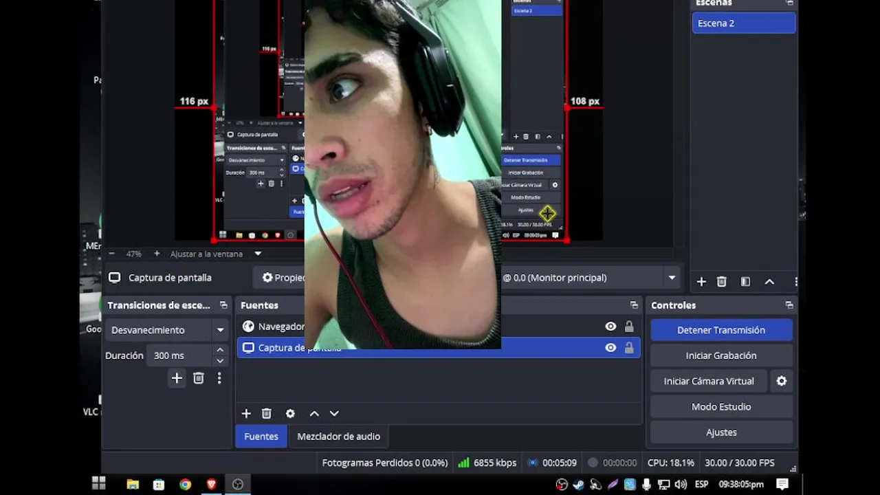Image resolution: width=880 pixels, height=495 pixels.
Task: Remove the current scene transition
Action: pos(199,378)
